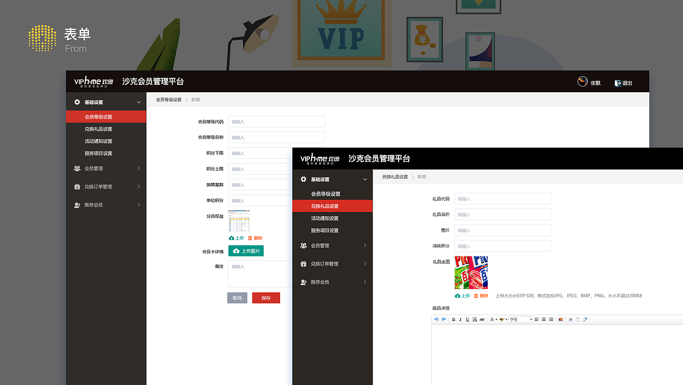Click the 礼品主图 product thumbnail
Image resolution: width=683 pixels, height=385 pixels.
(471, 272)
